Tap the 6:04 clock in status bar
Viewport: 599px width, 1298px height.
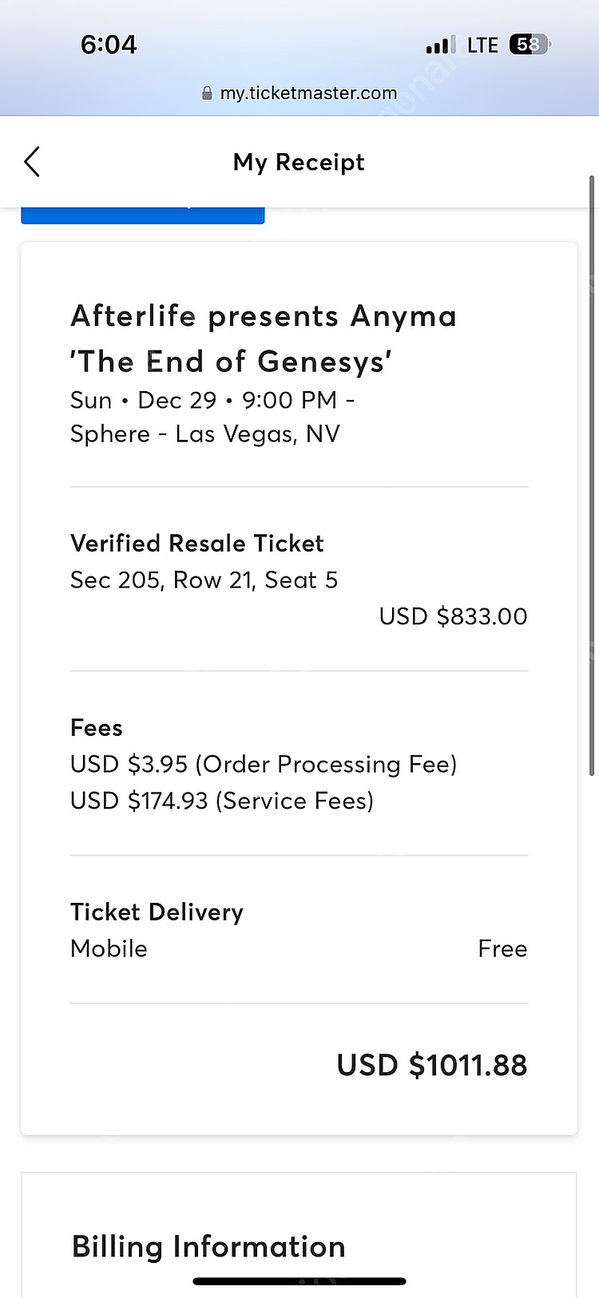click(x=109, y=45)
